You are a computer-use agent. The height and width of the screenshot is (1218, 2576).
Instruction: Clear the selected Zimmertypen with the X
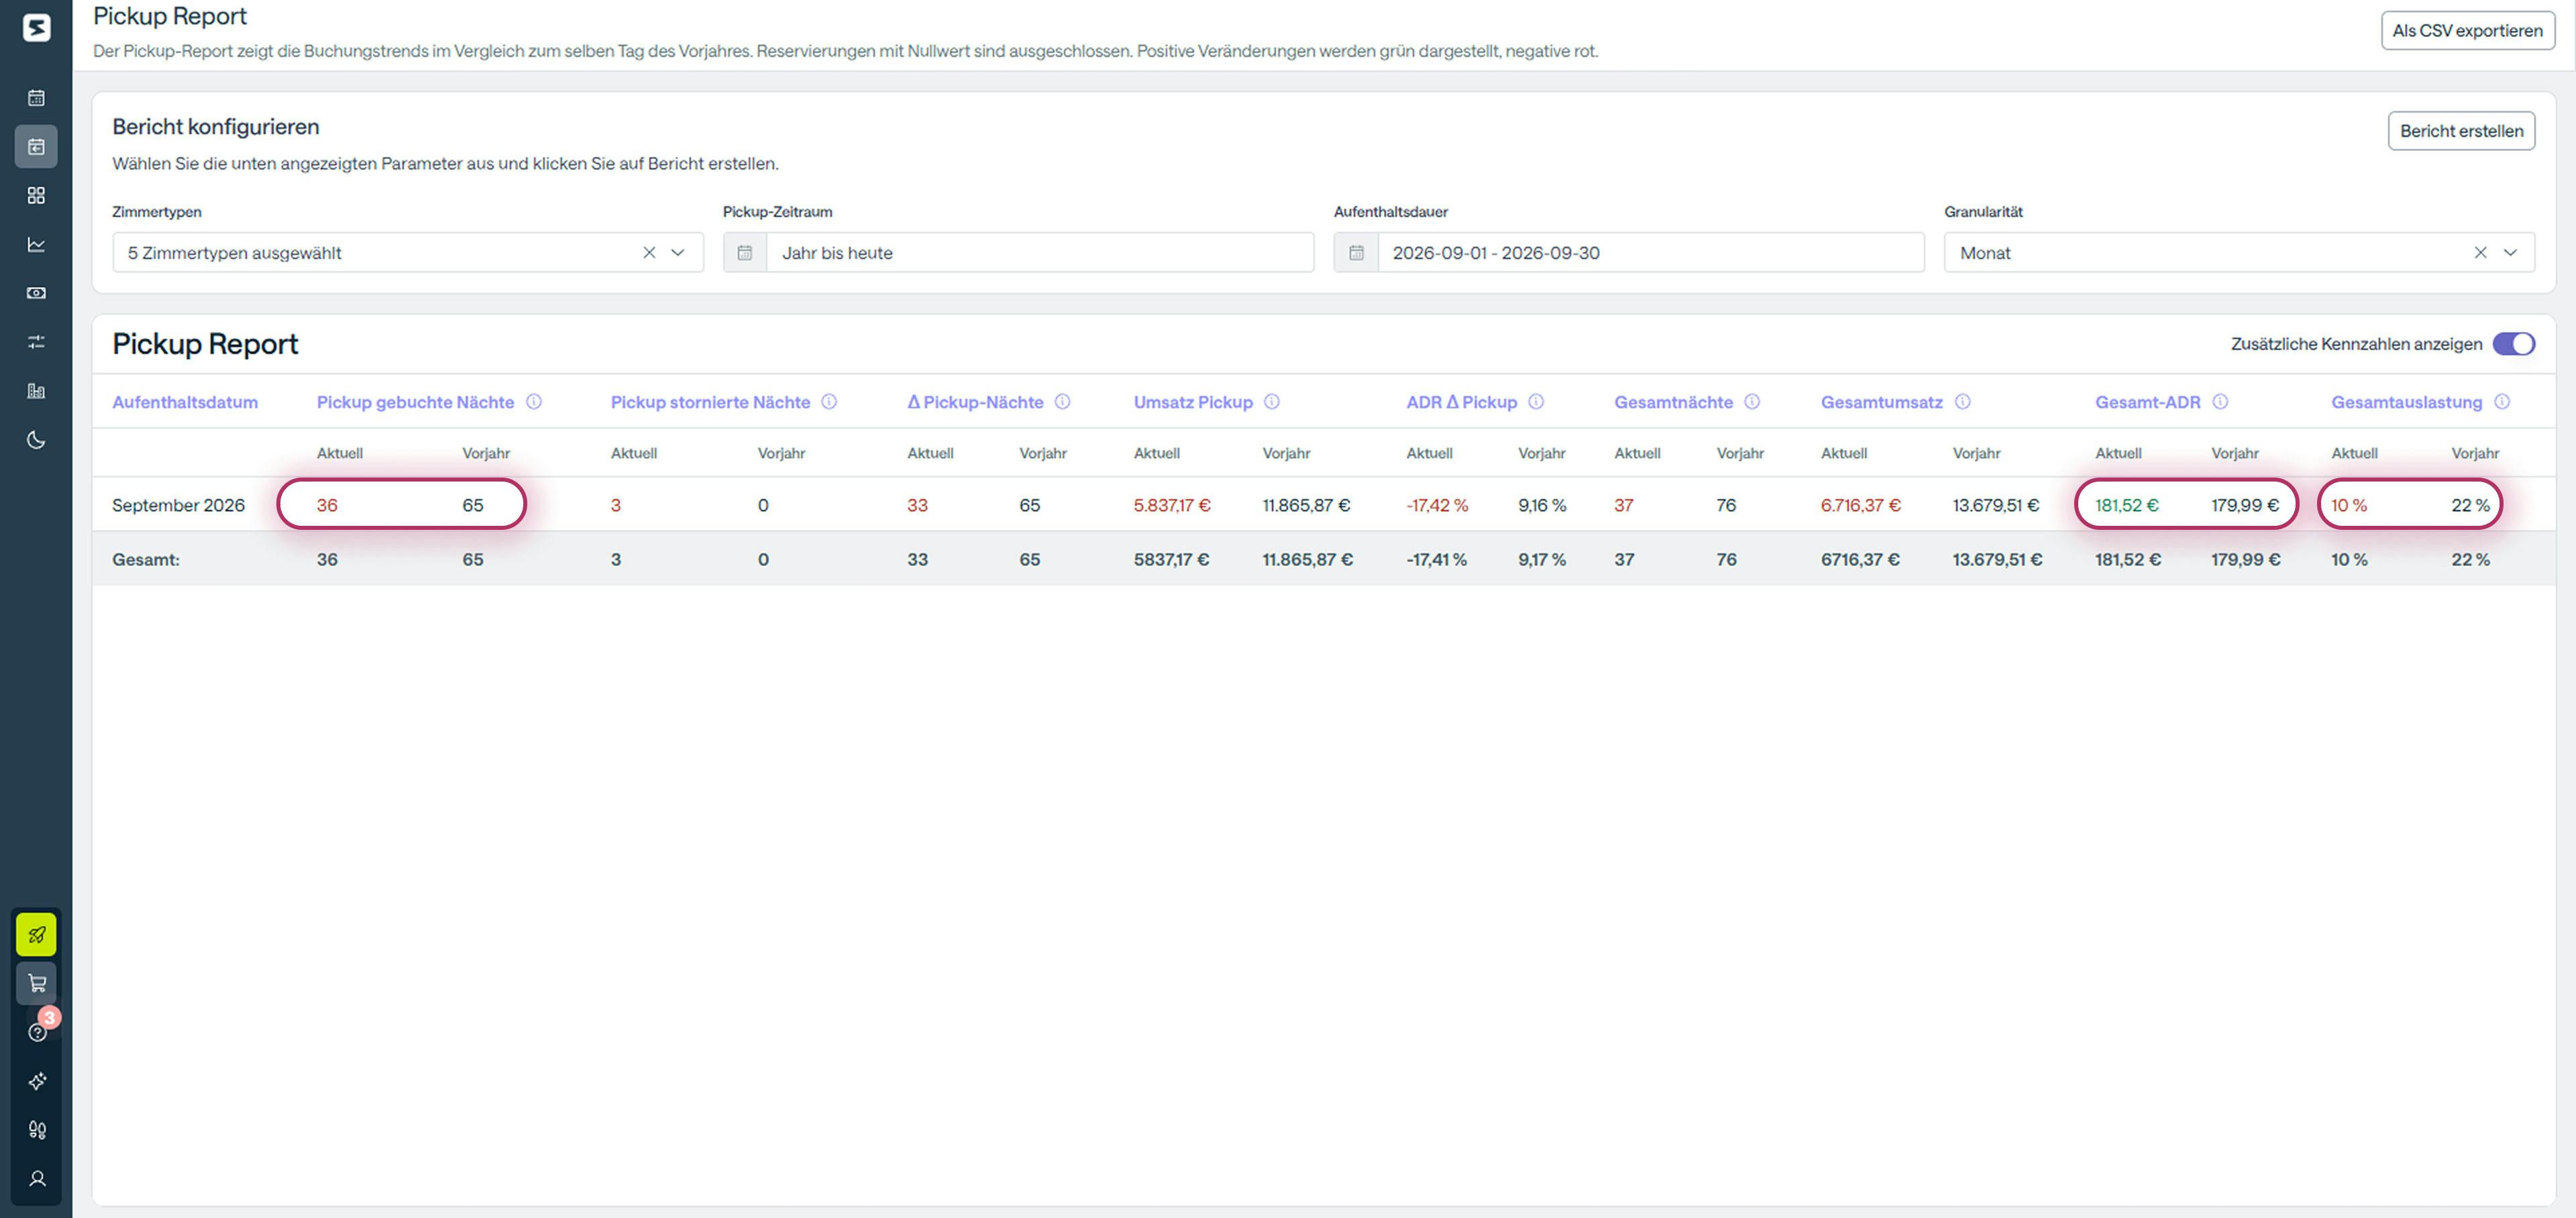649,253
